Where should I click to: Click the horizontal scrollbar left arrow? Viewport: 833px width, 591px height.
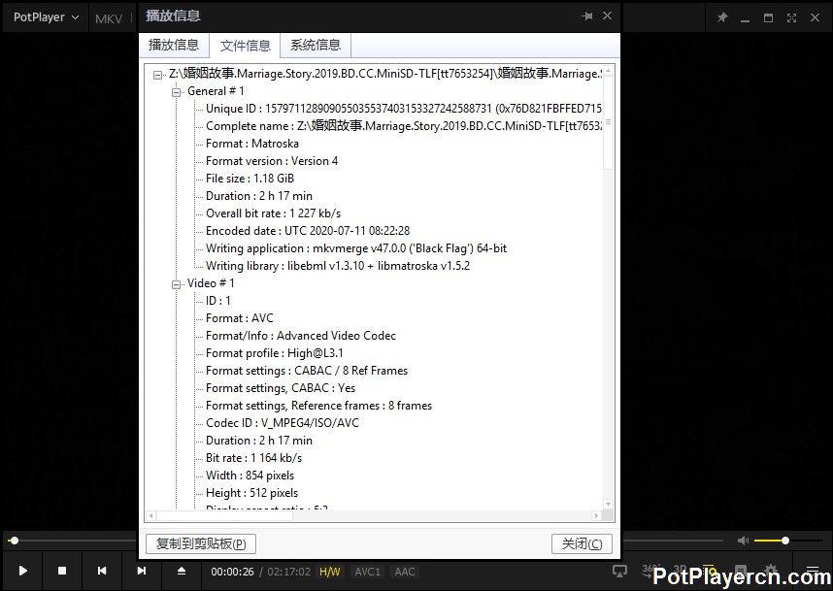[151, 515]
